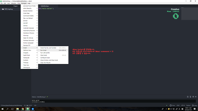Launch Chrome from the taskbar
This screenshot has width=198, height=111.
click(23, 109)
